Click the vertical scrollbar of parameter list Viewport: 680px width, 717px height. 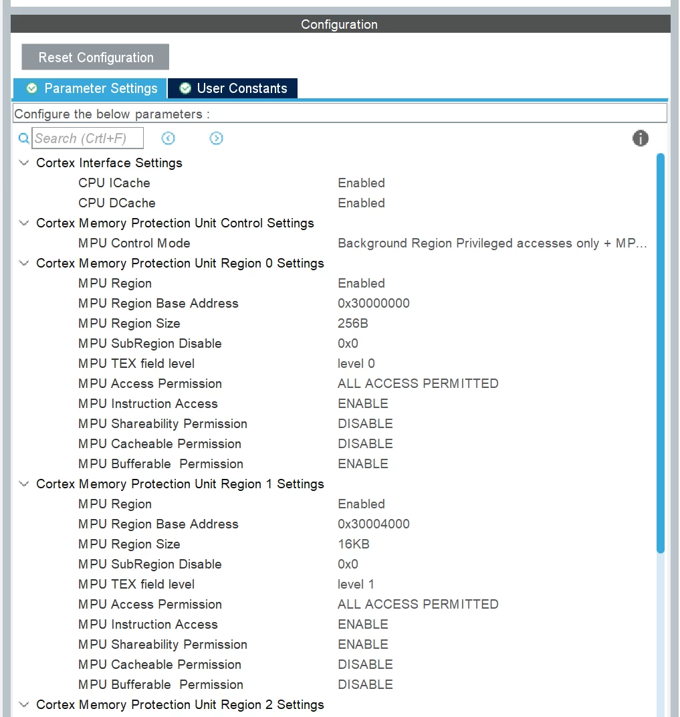pos(661,353)
